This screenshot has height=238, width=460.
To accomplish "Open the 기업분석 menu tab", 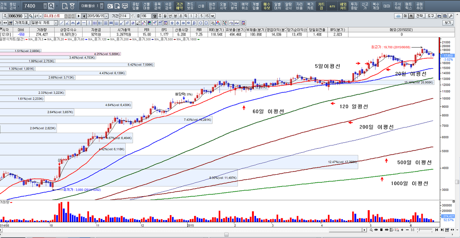I will 234,6.
